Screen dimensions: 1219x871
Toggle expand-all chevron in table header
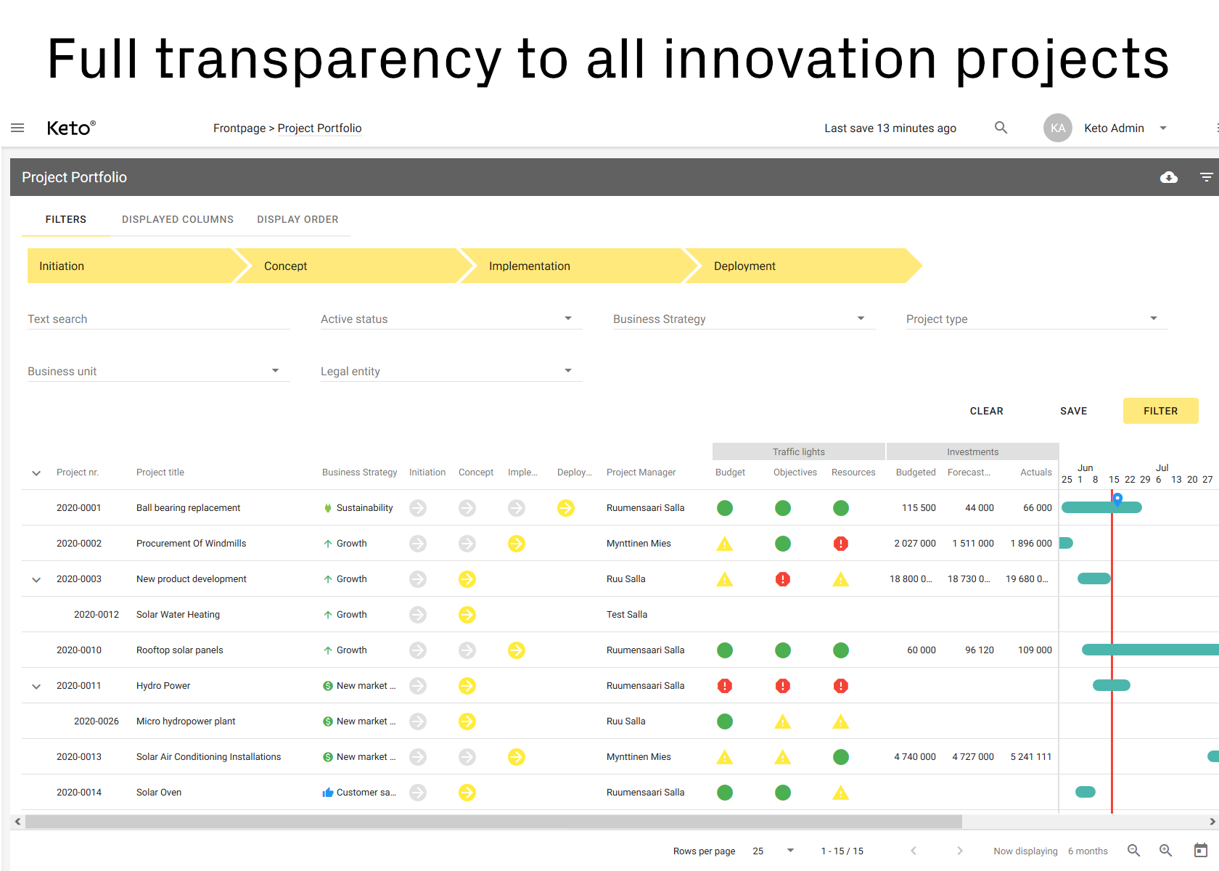36,473
